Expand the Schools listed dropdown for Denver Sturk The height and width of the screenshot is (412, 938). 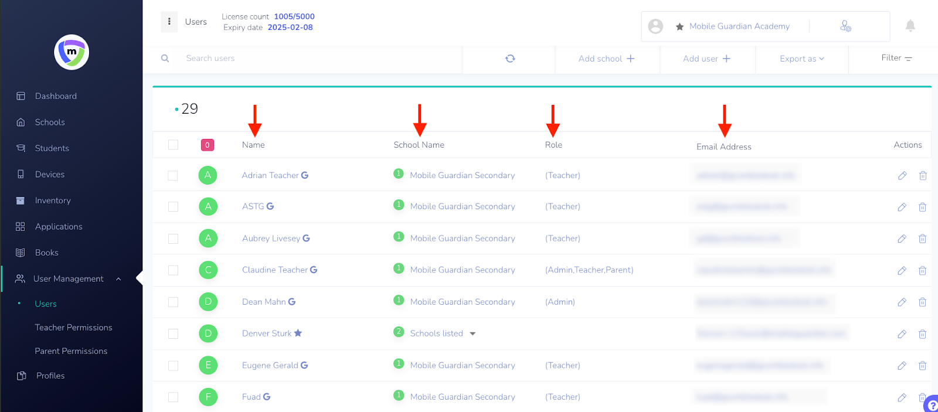click(x=473, y=333)
